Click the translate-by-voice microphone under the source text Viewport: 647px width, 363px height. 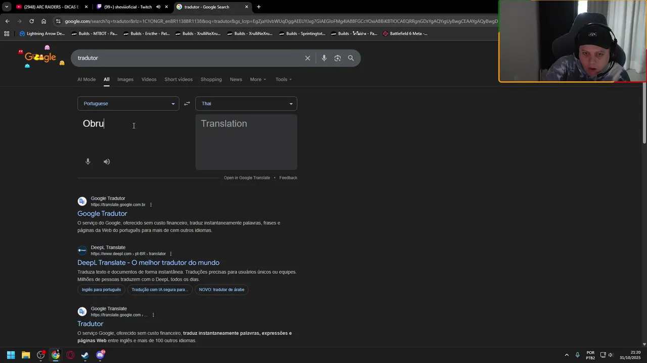[88, 162]
